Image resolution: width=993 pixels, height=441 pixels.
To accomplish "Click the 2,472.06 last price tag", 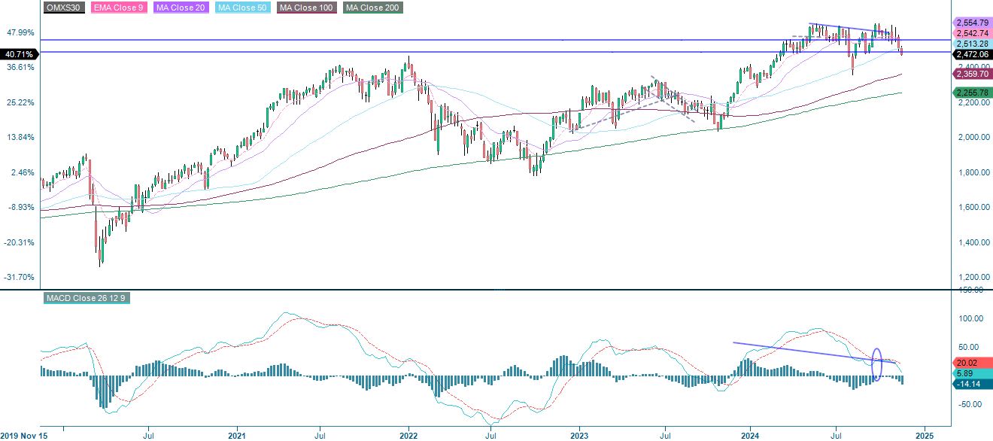I will (972, 54).
